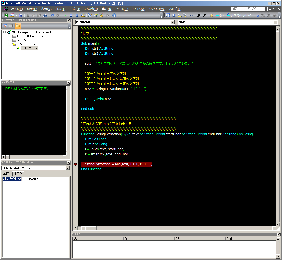Toggle the breakpoint on the StringExtraction line
This screenshot has height=260, width=282.
[x=75, y=164]
